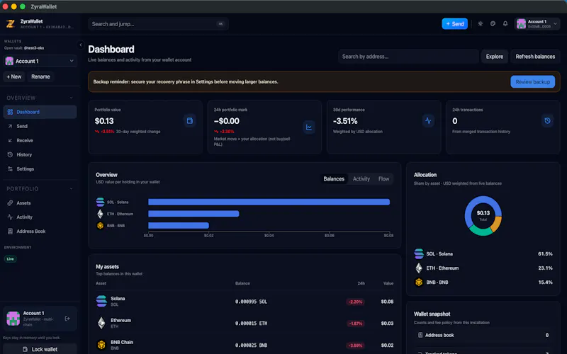Open Send page in the sidebar
Viewport: 567px width, 354px height.
tap(40, 126)
